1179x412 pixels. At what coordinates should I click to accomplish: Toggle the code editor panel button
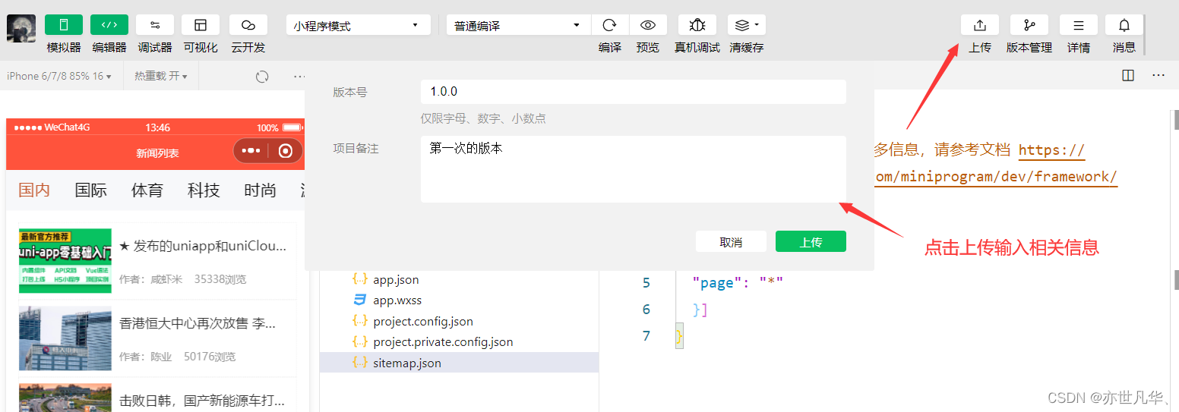[x=109, y=25]
